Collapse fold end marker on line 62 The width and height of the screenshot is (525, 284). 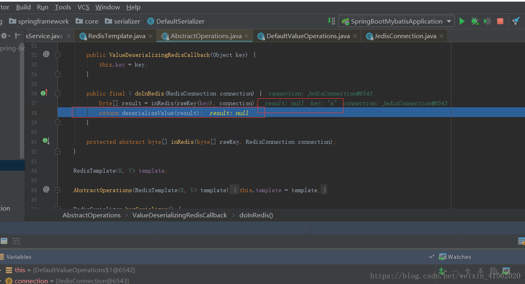(58, 151)
